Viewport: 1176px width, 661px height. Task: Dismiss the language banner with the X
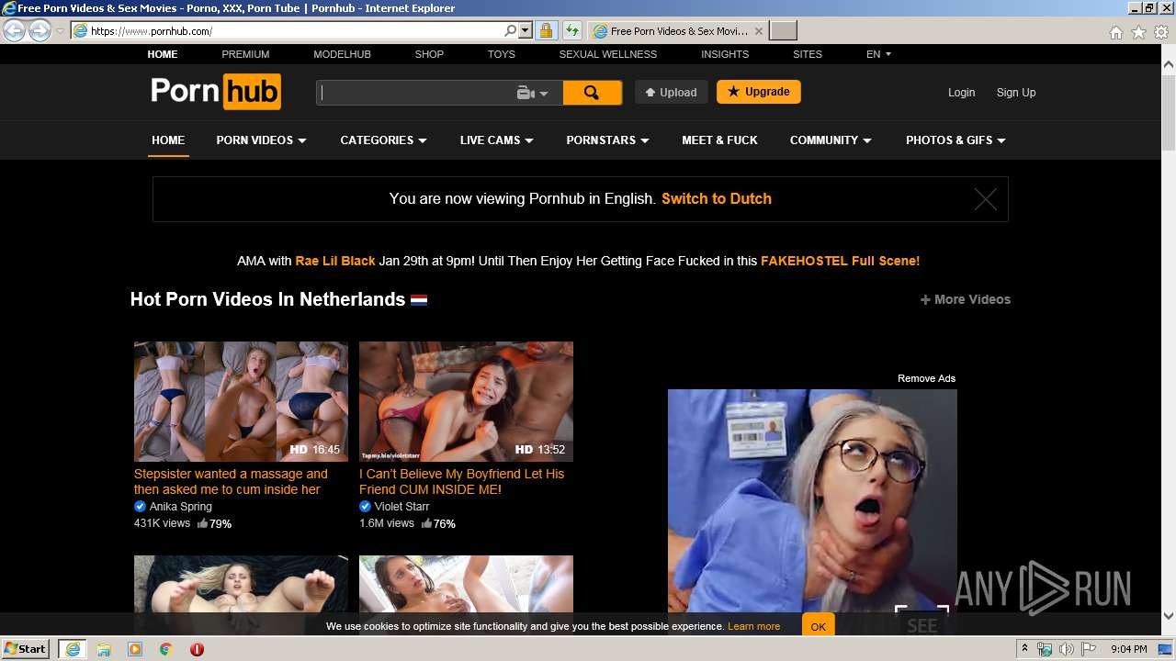985,199
